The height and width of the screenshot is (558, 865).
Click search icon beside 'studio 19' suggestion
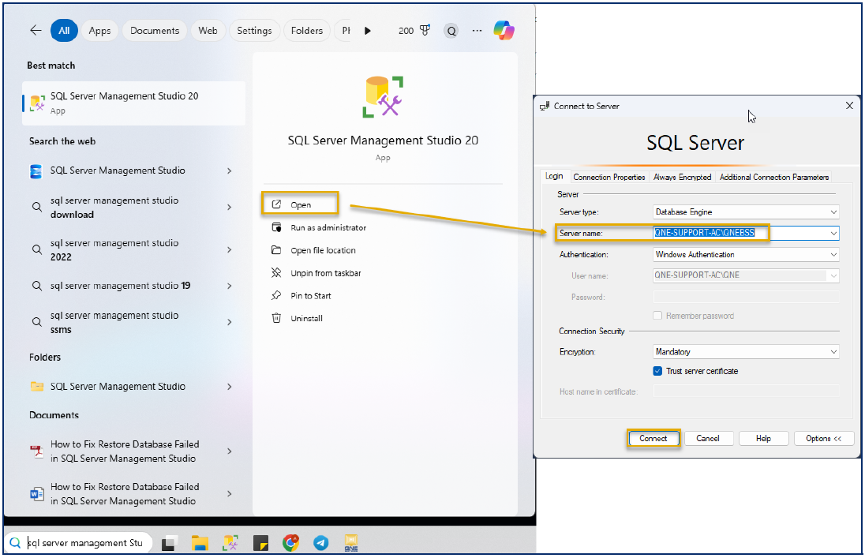37,286
